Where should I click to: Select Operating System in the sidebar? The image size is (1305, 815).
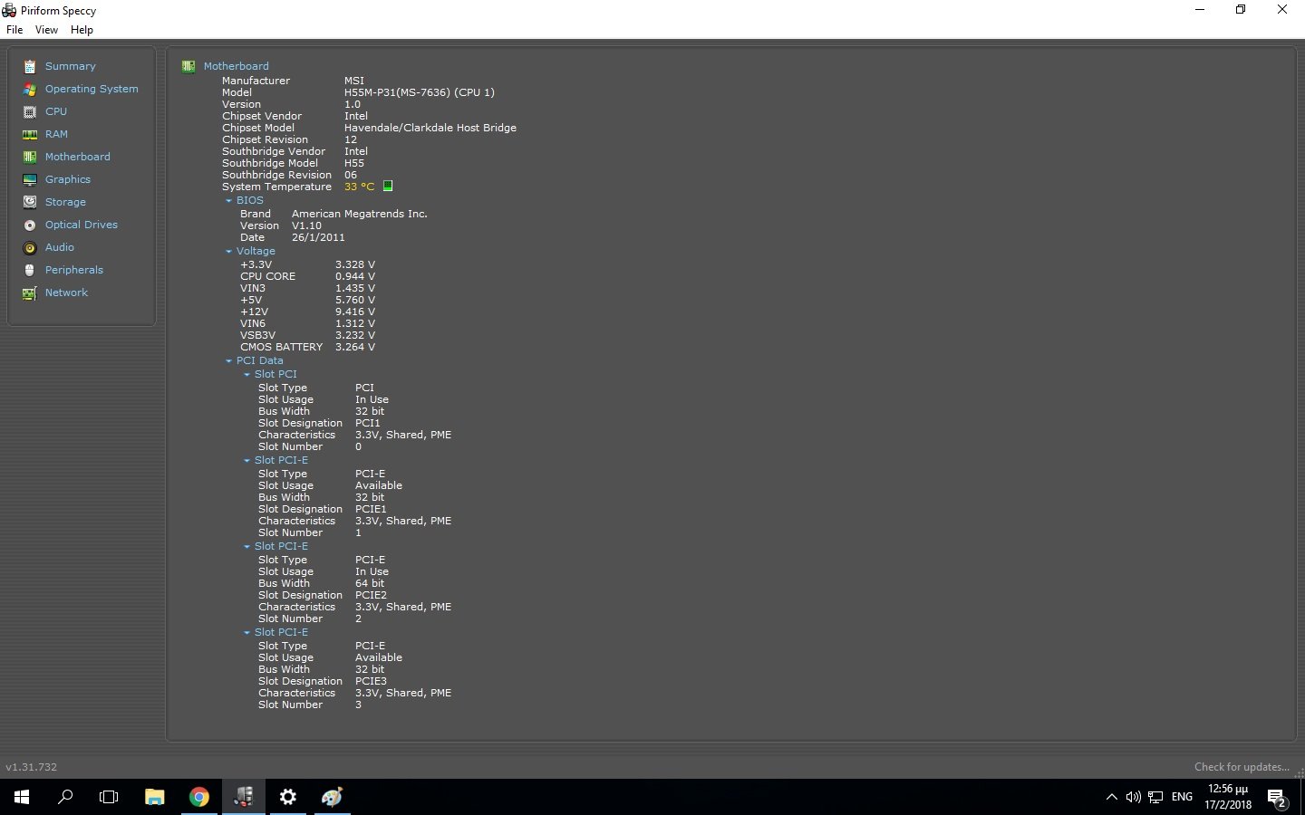click(92, 89)
